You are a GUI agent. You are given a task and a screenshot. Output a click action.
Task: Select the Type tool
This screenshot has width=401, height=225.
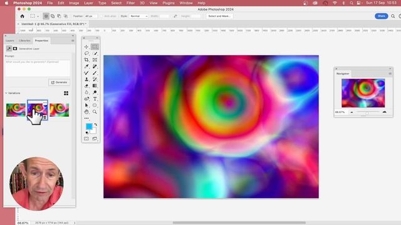[x=95, y=99]
